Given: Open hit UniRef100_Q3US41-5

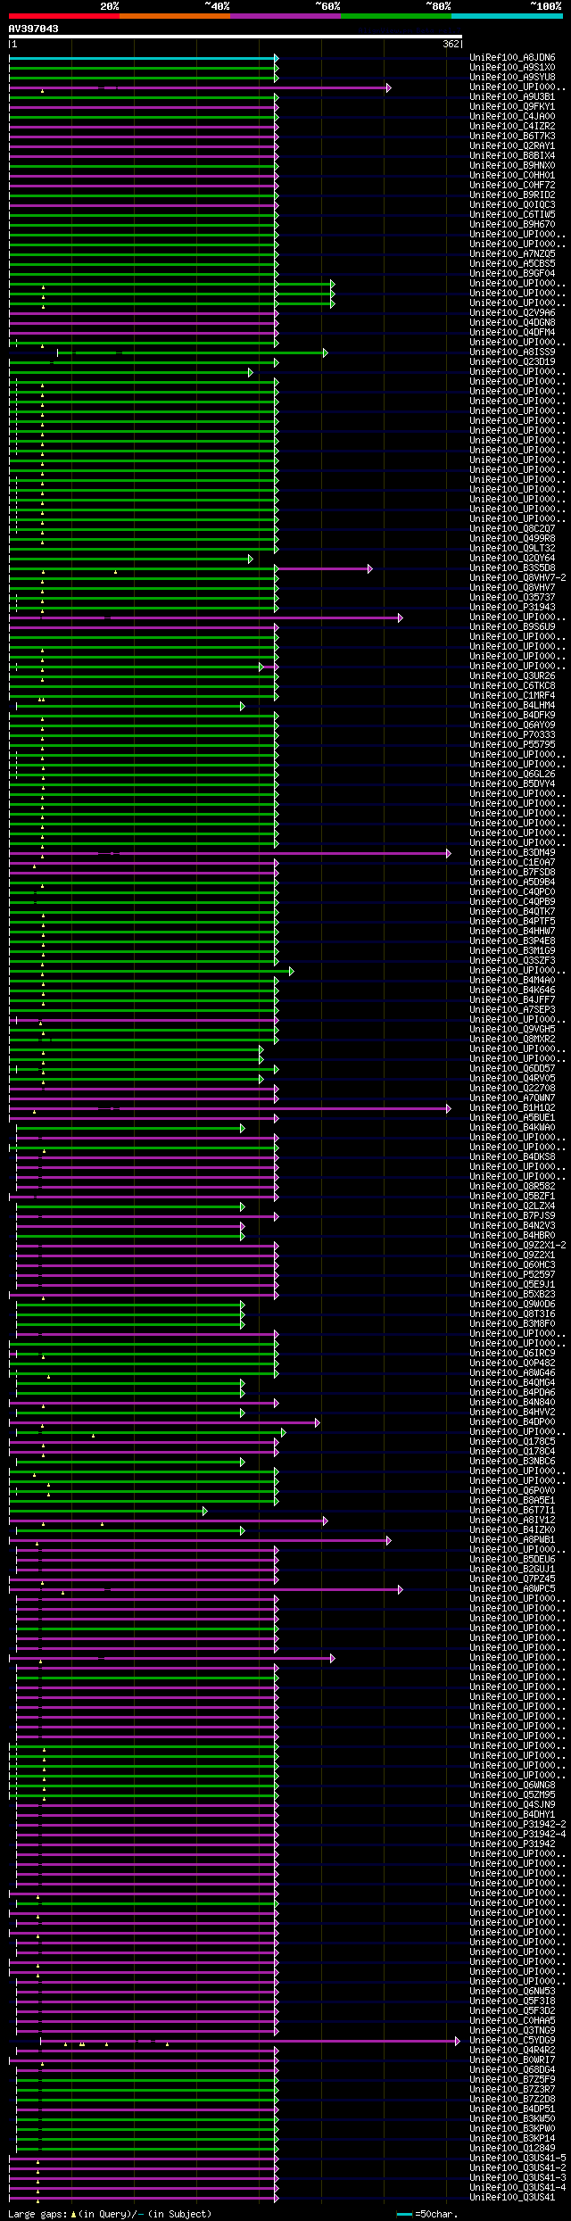Looking at the screenshot, I should coord(517,2159).
